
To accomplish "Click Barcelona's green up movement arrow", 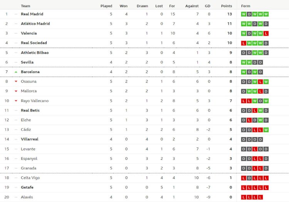I will click(x=16, y=72).
